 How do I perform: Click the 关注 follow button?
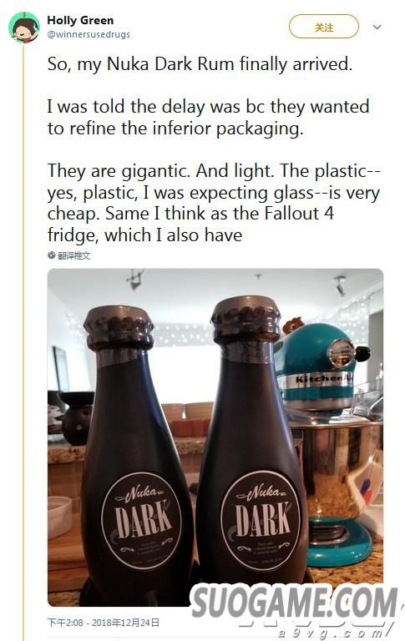coord(324,27)
